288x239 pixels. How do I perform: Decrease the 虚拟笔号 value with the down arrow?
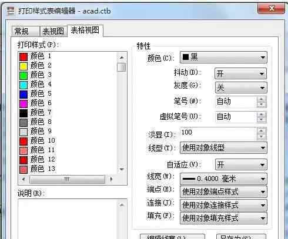(262, 120)
